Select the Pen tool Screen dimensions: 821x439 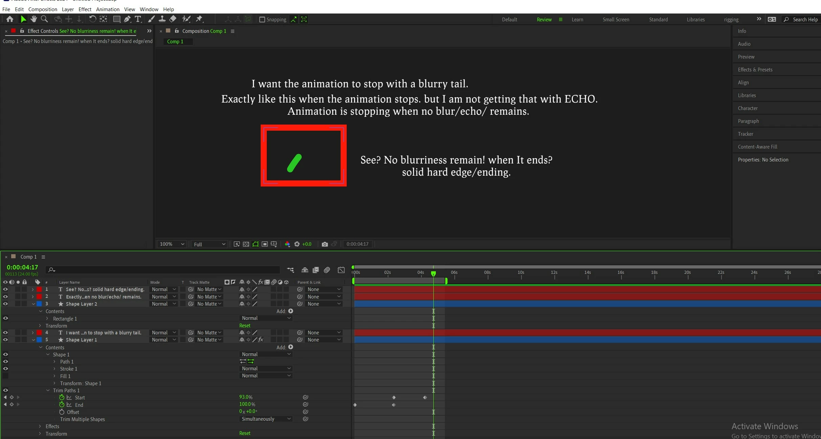[x=127, y=19]
